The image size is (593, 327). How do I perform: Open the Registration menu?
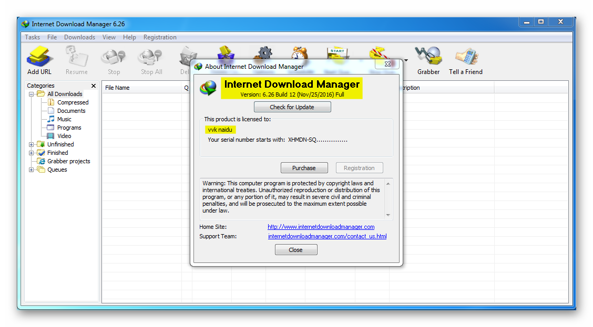point(160,37)
